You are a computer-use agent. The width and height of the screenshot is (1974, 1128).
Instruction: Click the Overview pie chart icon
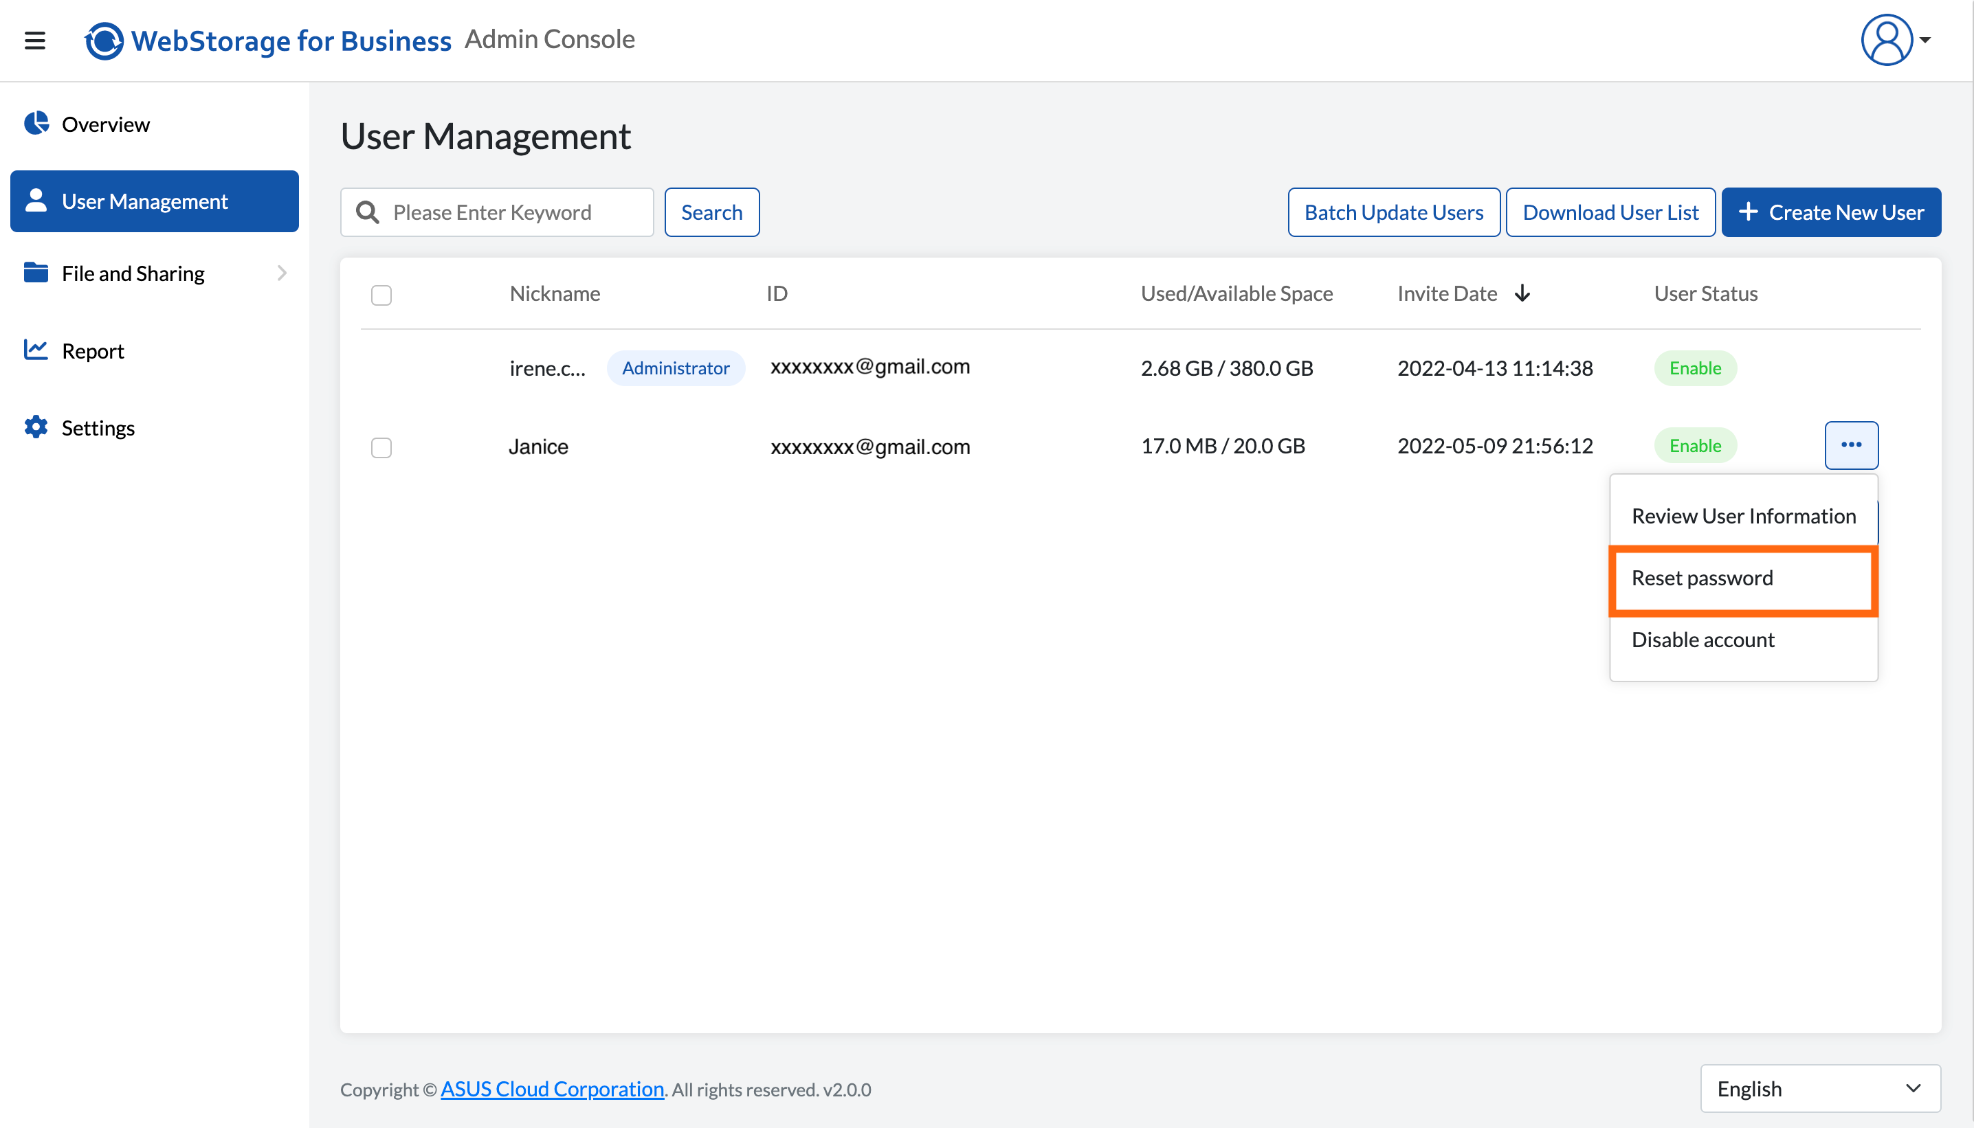36,123
